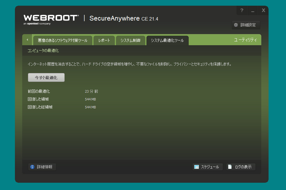Screen dimensions: 286x190
Task: Go back with the left arrow tab button
Action: [x=27, y=40]
